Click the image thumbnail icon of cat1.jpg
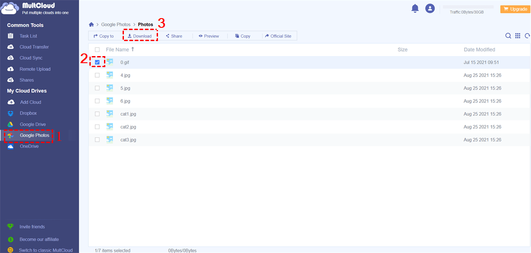 pos(110,114)
